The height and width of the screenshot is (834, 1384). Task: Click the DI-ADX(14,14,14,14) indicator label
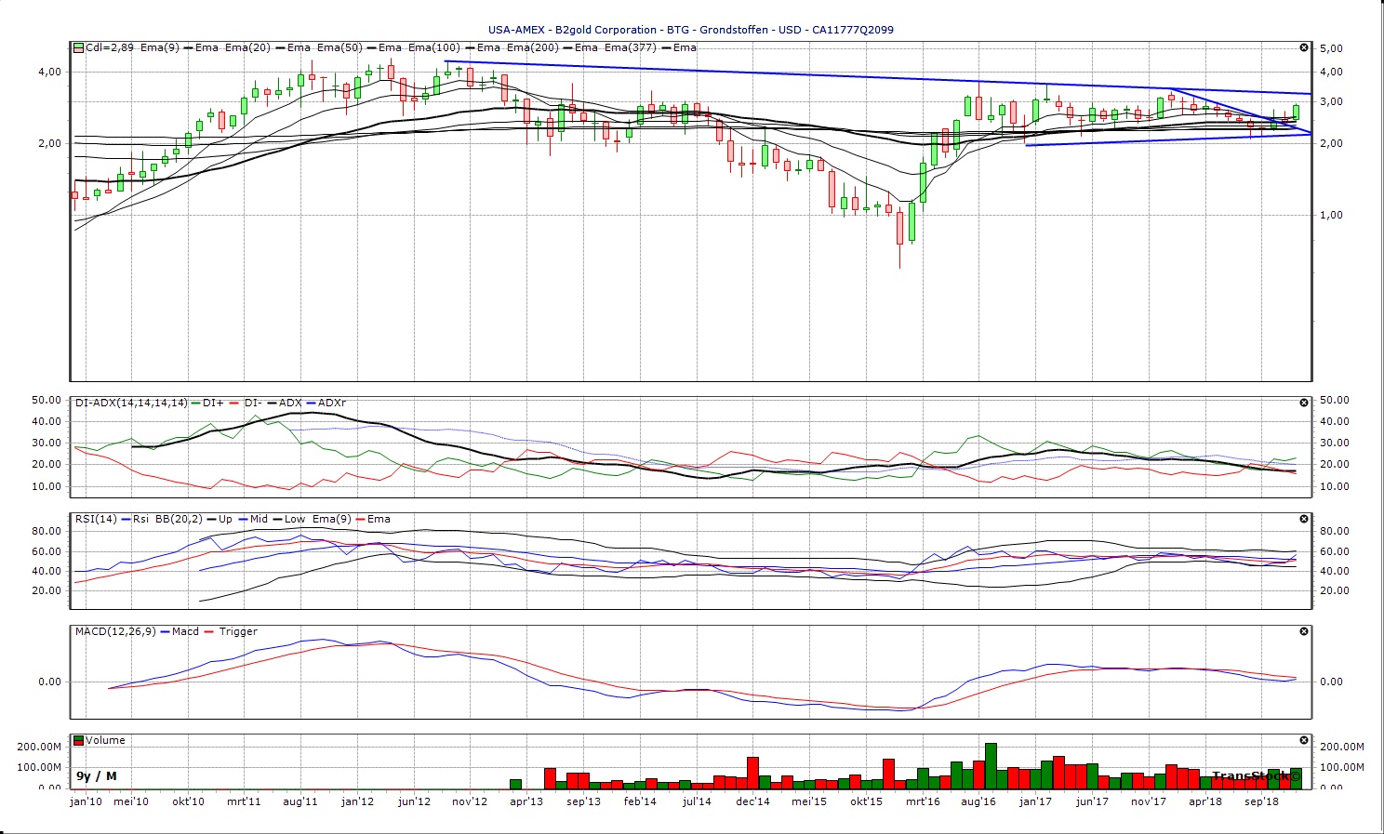click(x=131, y=403)
